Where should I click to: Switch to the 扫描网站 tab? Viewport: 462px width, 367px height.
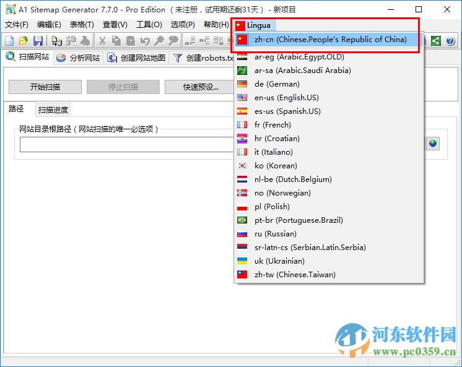[28, 57]
